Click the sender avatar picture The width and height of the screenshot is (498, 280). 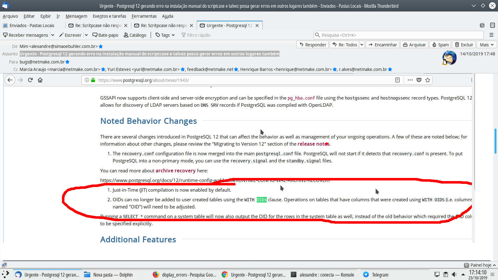449,58
